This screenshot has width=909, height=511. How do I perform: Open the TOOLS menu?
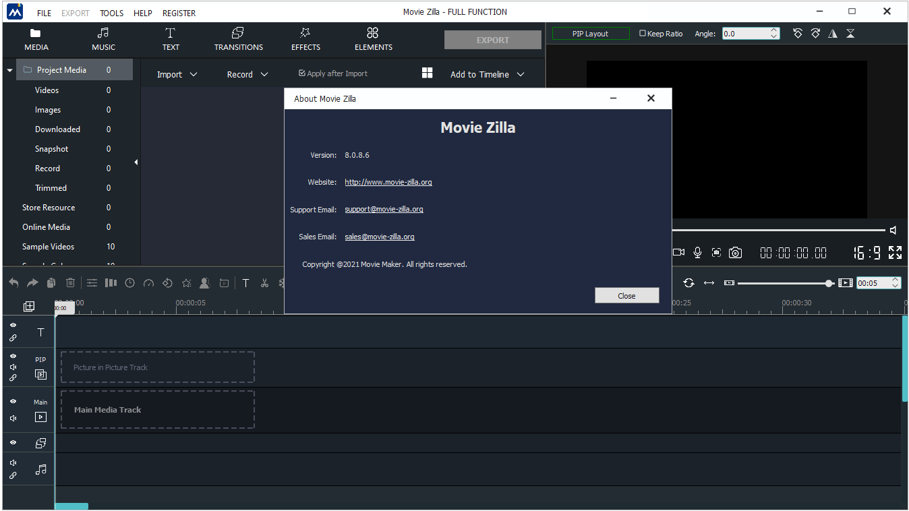[x=112, y=13]
